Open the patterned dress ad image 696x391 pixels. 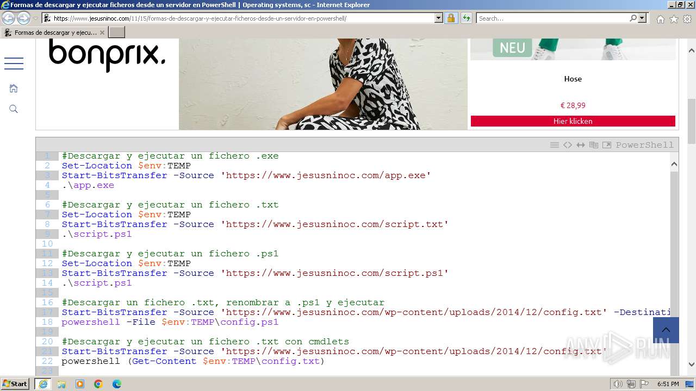pos(323,84)
